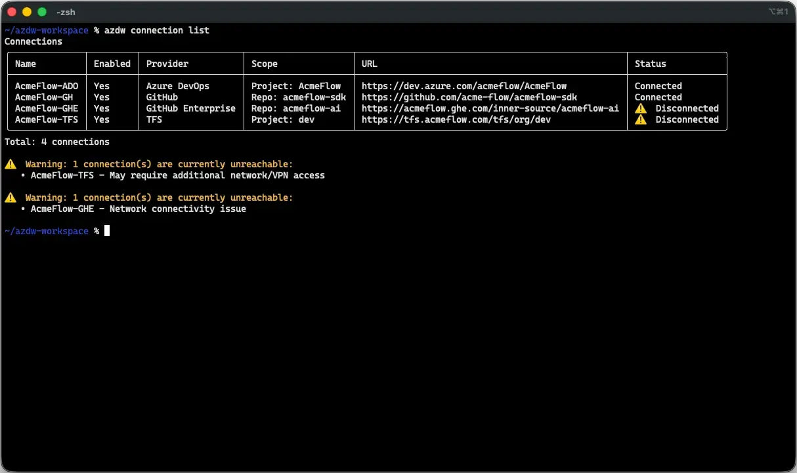Click the Project: dev scope cell

point(283,119)
